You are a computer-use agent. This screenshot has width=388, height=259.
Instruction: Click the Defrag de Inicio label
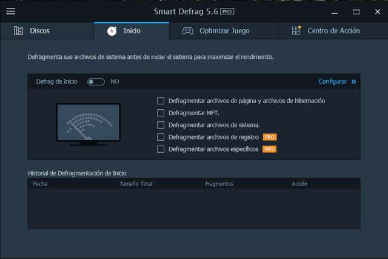pyautogui.click(x=56, y=81)
